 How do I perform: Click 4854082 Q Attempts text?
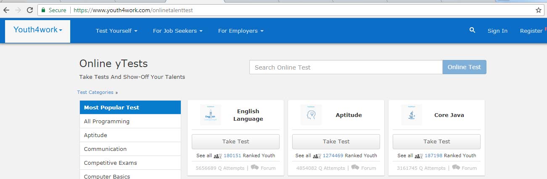point(320,168)
